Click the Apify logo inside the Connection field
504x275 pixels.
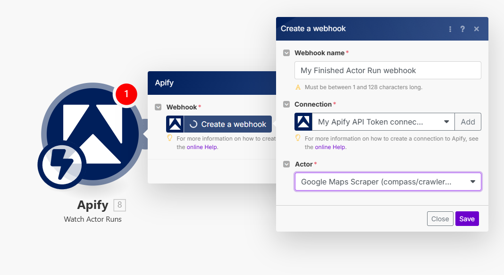(303, 122)
